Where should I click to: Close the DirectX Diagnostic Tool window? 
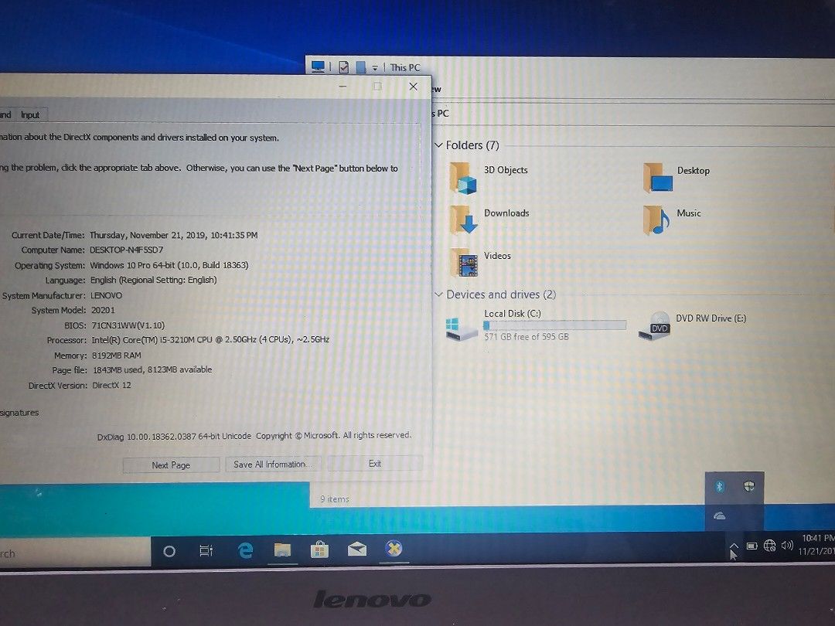point(413,87)
